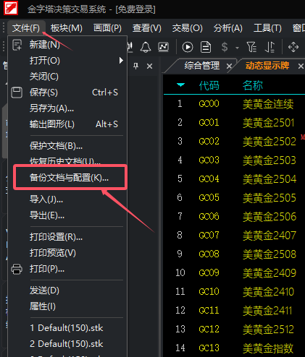Choose 打印(P)... menu entry
305x357 pixels.
click(67, 269)
